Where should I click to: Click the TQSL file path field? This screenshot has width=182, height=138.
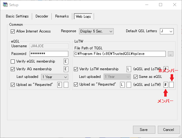click(x=120, y=54)
